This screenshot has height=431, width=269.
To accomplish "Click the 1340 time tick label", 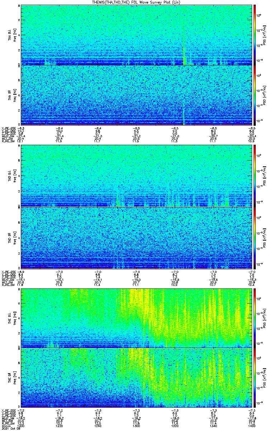I will 213,425.
